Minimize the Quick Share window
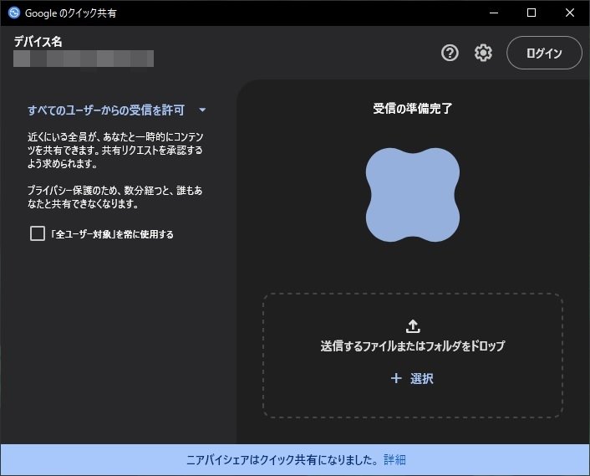The width and height of the screenshot is (590, 476). [494, 13]
